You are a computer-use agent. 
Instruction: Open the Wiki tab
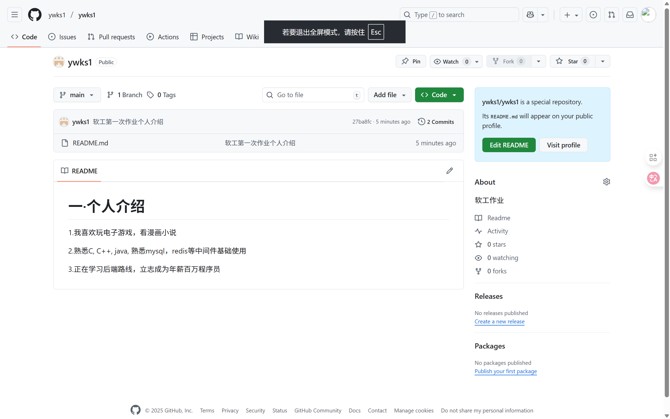point(246,37)
